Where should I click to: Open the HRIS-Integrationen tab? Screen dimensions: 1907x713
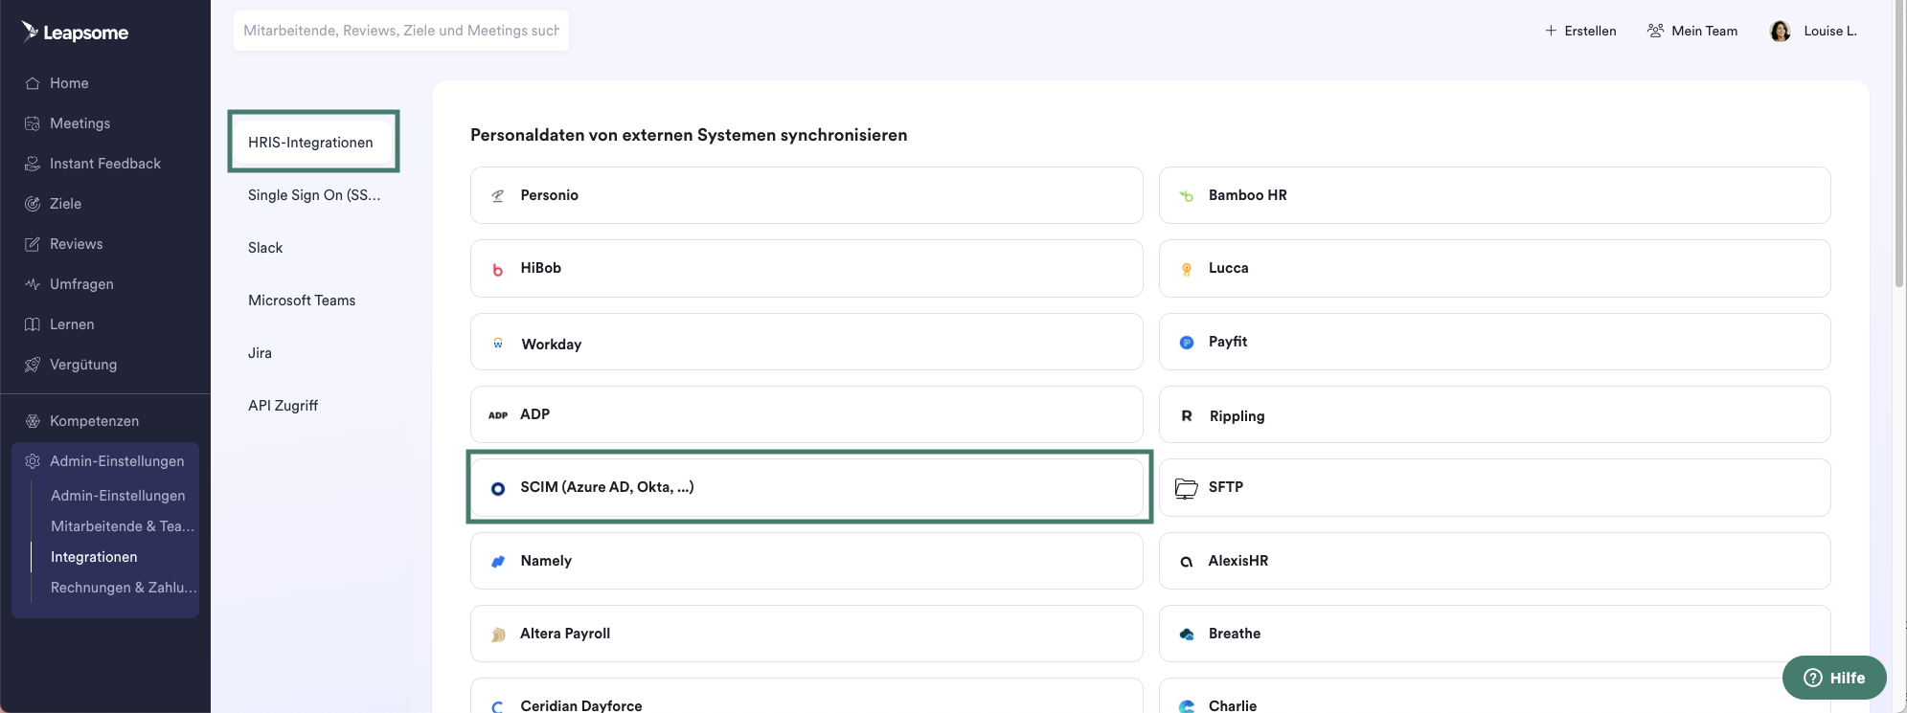[313, 142]
